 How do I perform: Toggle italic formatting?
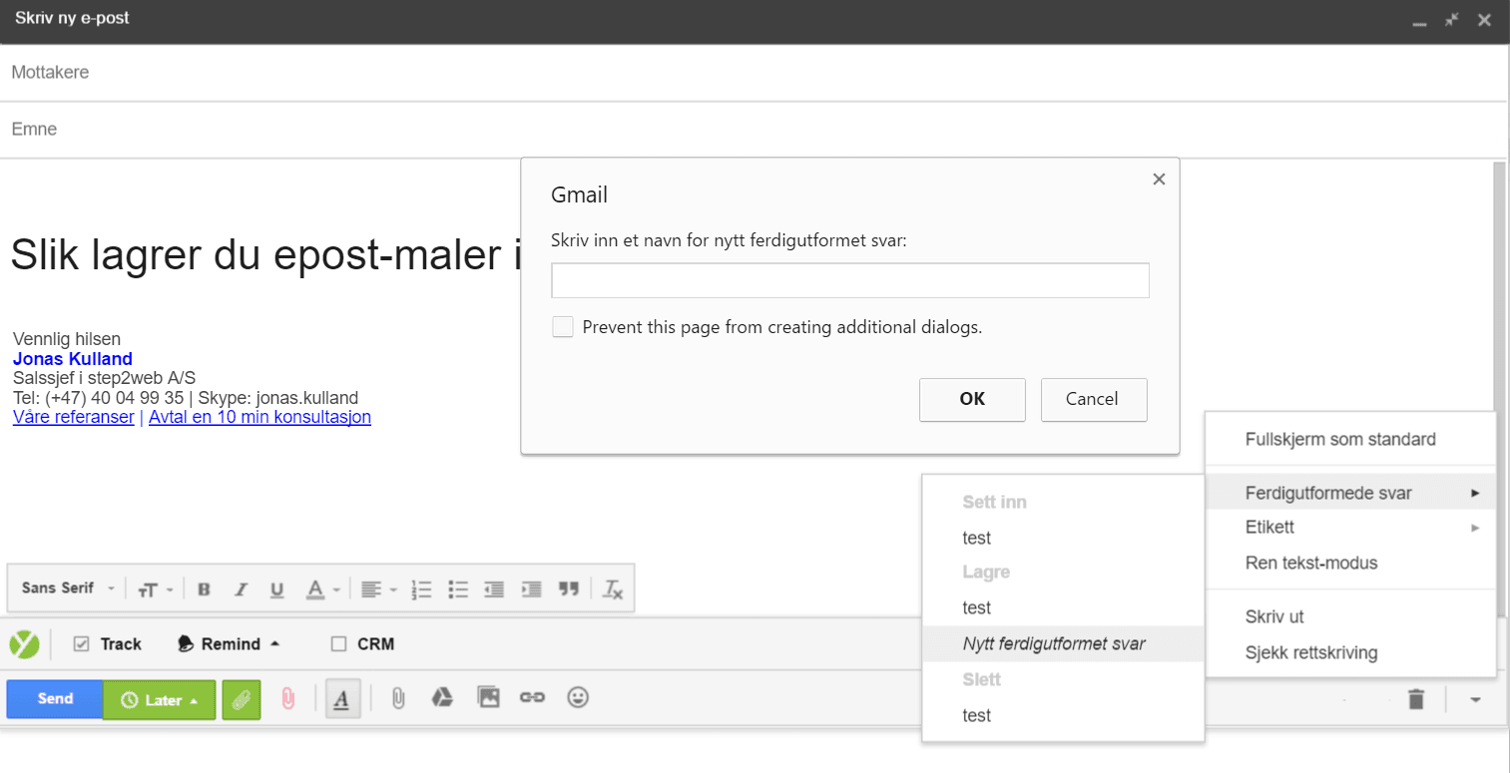[241, 588]
